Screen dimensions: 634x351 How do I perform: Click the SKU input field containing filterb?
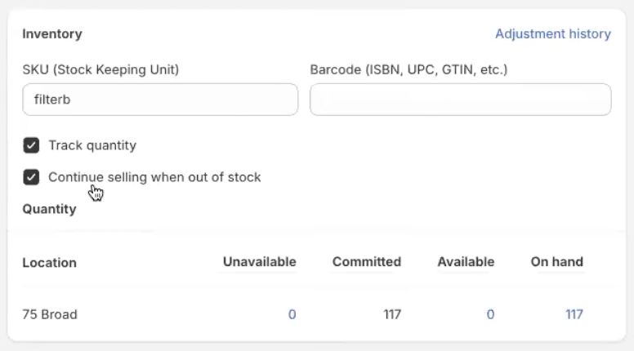point(160,100)
